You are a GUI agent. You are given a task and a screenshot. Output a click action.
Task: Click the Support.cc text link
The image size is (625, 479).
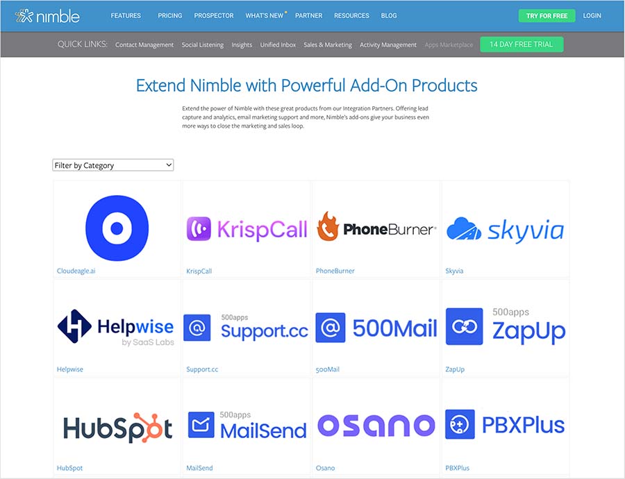tap(203, 369)
